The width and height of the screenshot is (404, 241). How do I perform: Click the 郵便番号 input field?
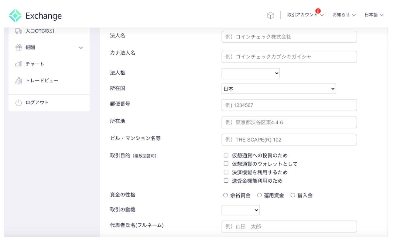click(x=289, y=105)
